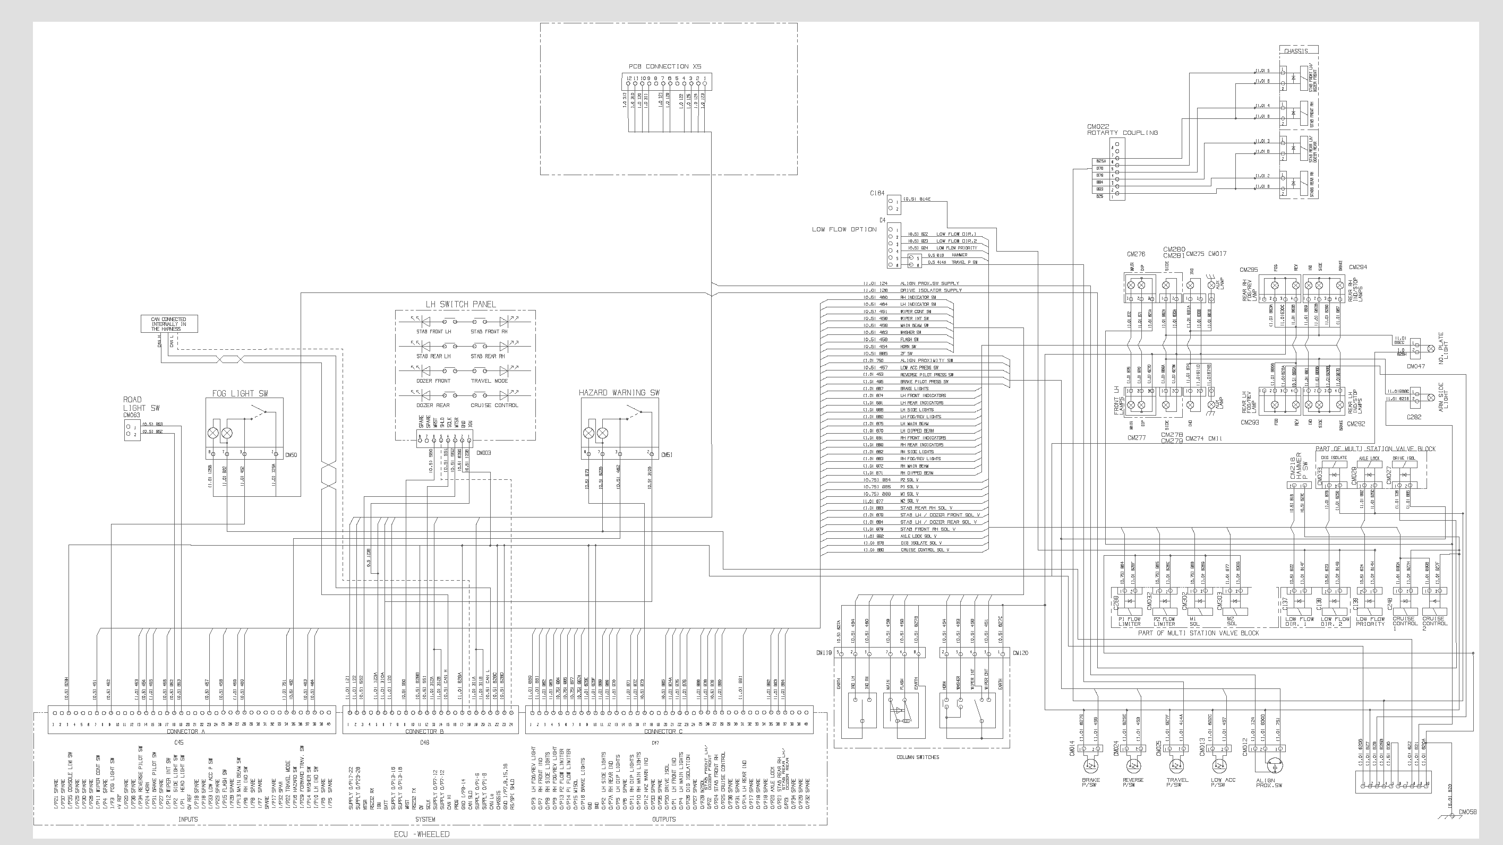
Task: Click the CM022 rotary coupling block
Action: point(1117,170)
